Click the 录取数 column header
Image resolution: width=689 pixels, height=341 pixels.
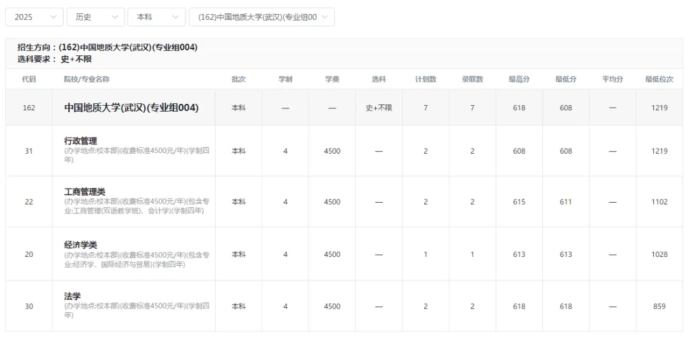click(x=472, y=80)
